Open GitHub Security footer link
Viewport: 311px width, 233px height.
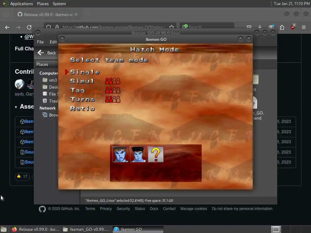coord(123,209)
